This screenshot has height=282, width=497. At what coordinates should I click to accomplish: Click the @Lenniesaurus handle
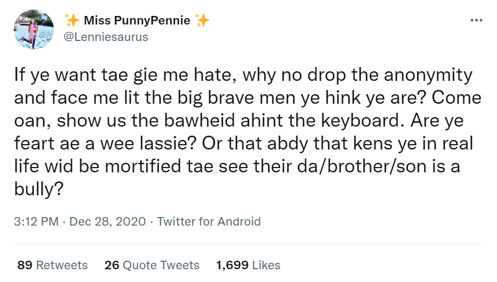pyautogui.click(x=106, y=37)
